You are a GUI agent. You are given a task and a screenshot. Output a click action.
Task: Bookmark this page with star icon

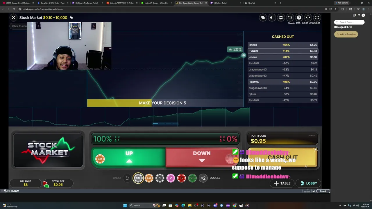click(335, 9)
